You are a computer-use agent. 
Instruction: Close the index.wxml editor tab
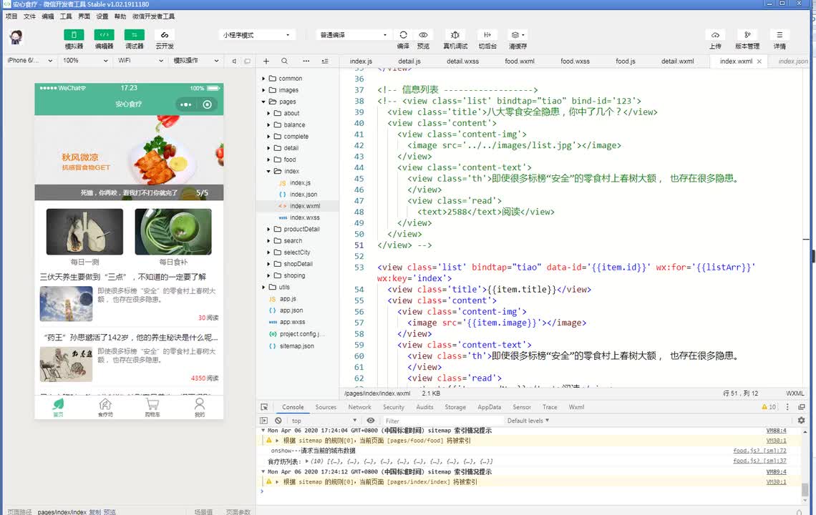tap(759, 62)
